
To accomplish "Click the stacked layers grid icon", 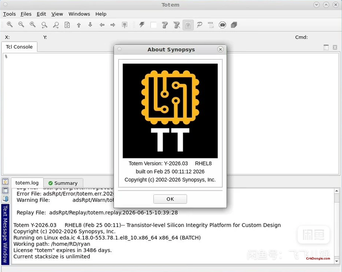I will (x=234, y=25).
